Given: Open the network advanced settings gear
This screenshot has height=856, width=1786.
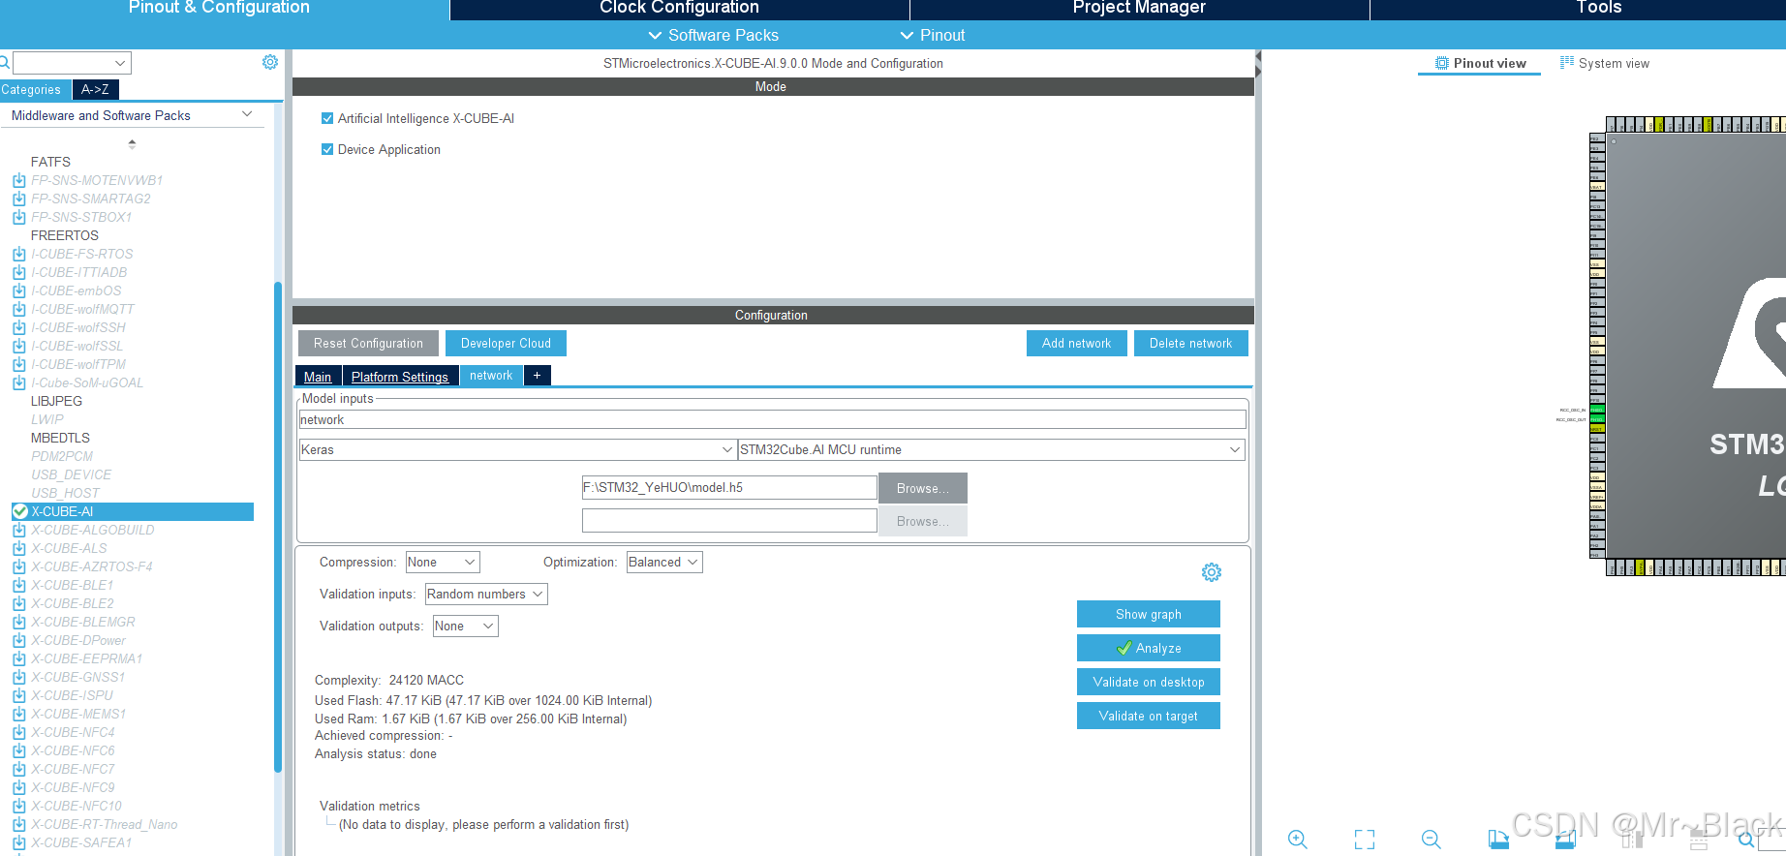Looking at the screenshot, I should pyautogui.click(x=1212, y=572).
